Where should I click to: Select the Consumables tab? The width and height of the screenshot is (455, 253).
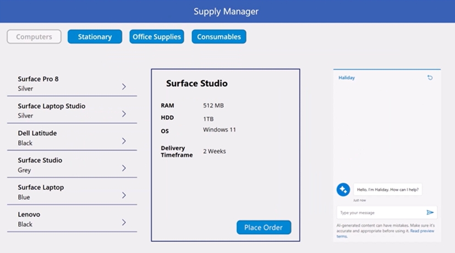(x=219, y=37)
